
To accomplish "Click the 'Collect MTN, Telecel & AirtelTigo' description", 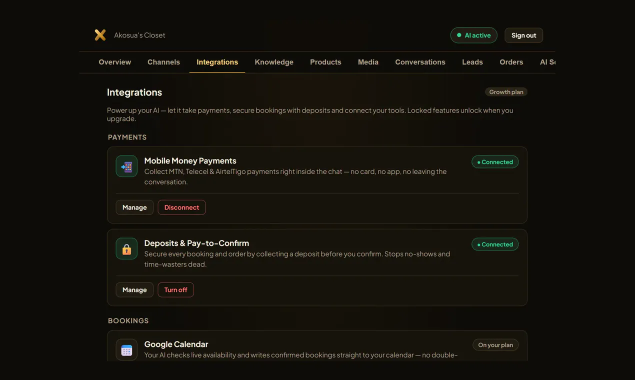I will pyautogui.click(x=295, y=176).
